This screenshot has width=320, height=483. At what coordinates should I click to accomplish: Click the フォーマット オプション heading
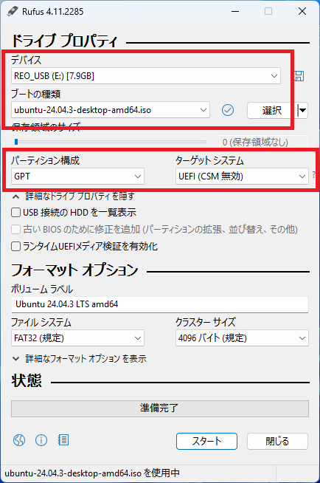point(74,270)
